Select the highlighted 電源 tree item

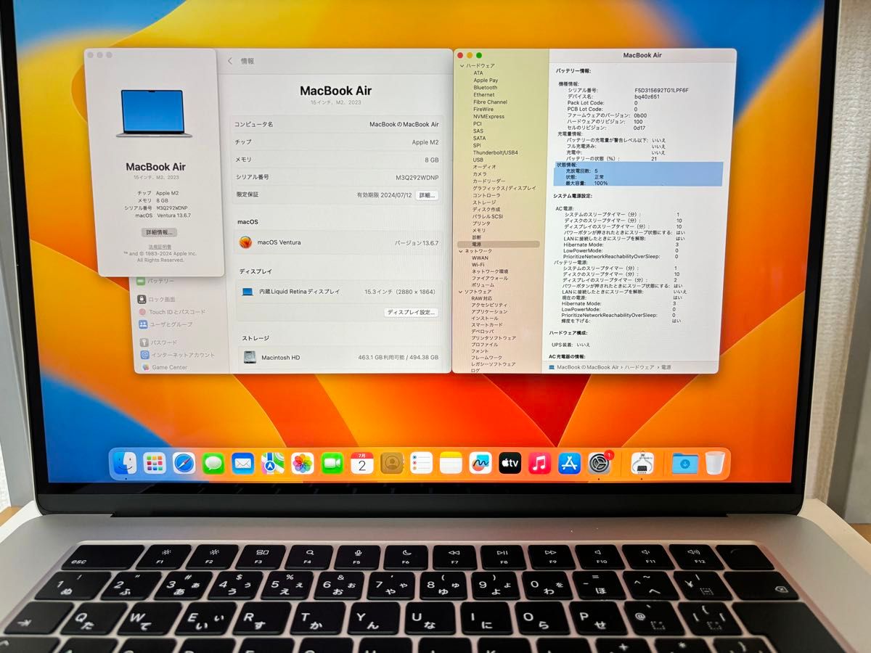click(498, 244)
